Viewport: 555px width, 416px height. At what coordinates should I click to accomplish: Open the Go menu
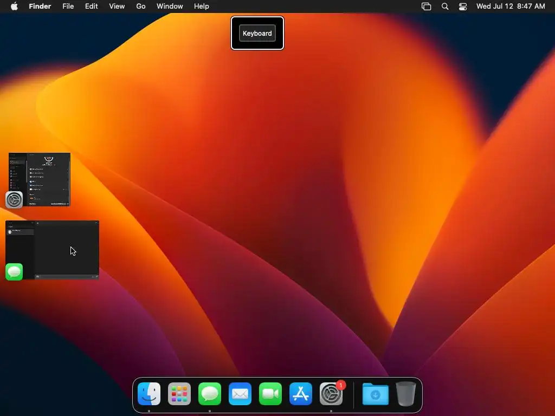pos(141,6)
